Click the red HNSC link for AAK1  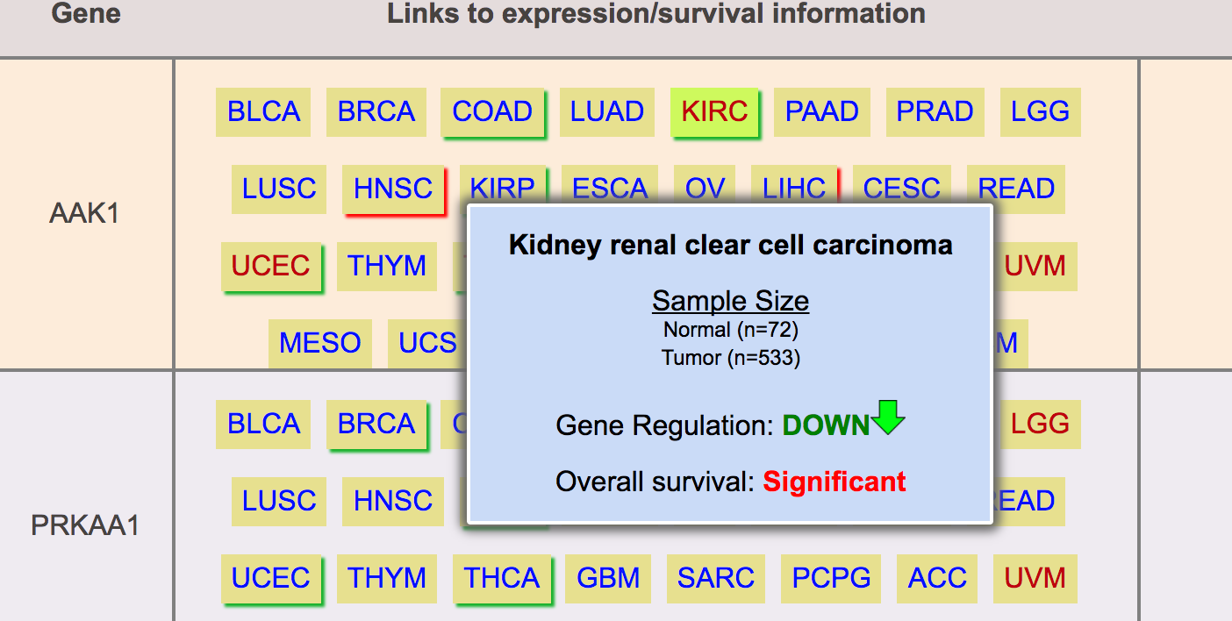393,189
